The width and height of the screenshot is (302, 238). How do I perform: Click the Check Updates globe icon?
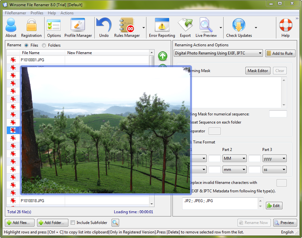pyautogui.click(x=239, y=25)
